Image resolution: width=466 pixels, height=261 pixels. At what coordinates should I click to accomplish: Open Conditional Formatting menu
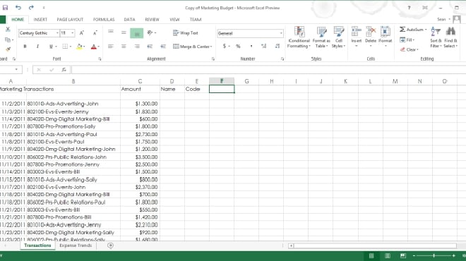(x=299, y=37)
